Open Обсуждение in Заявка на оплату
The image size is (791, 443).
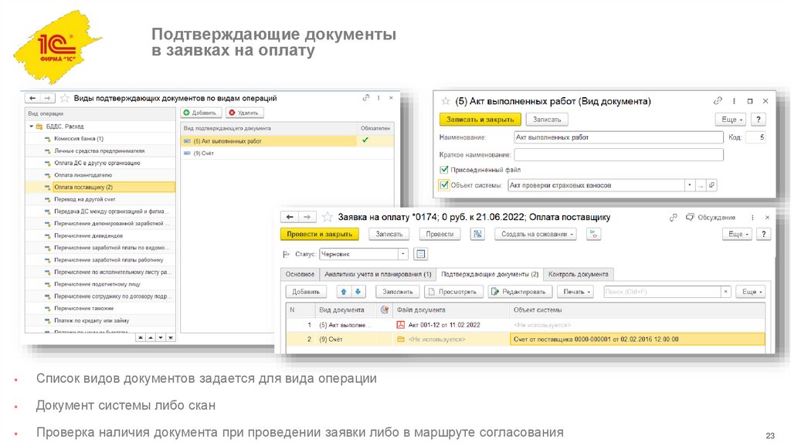(x=711, y=217)
